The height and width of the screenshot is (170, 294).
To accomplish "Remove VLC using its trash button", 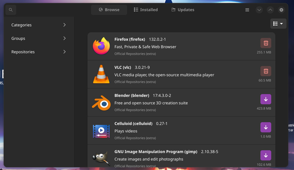I will (x=266, y=71).
